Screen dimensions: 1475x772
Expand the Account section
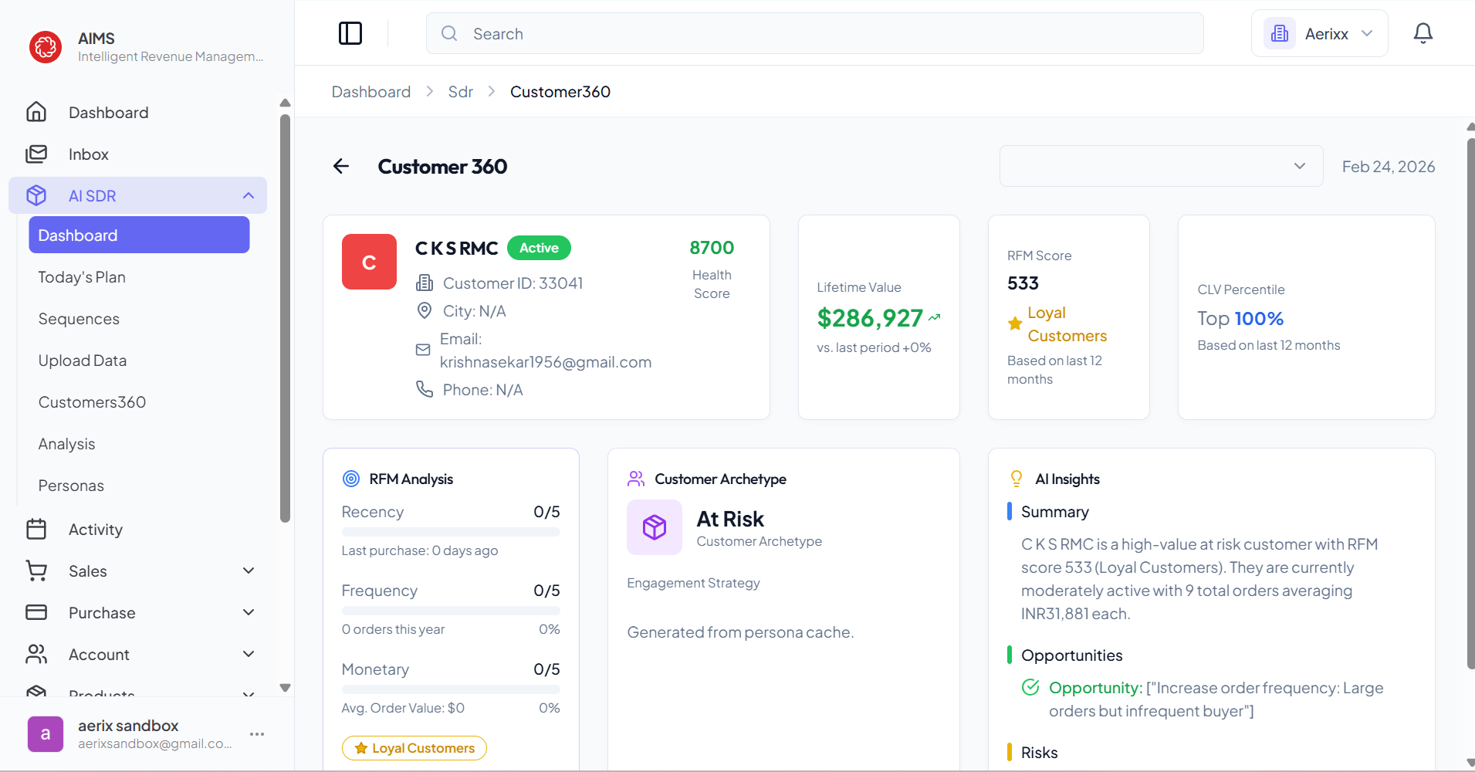(x=248, y=654)
